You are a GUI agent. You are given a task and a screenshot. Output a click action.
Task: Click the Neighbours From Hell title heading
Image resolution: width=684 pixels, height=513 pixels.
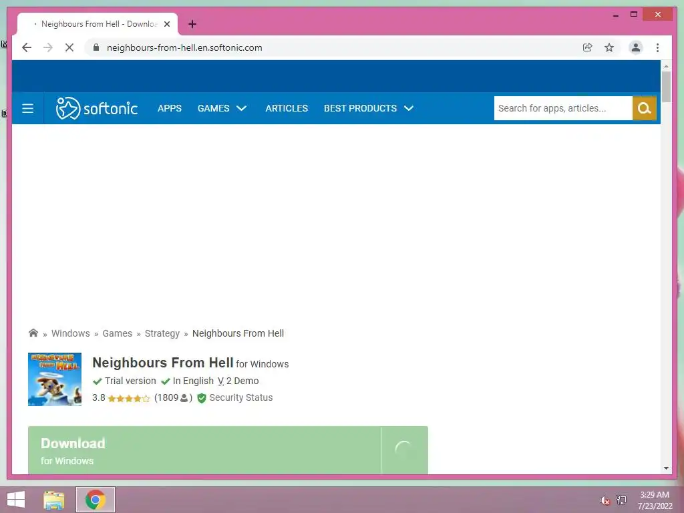point(163,363)
